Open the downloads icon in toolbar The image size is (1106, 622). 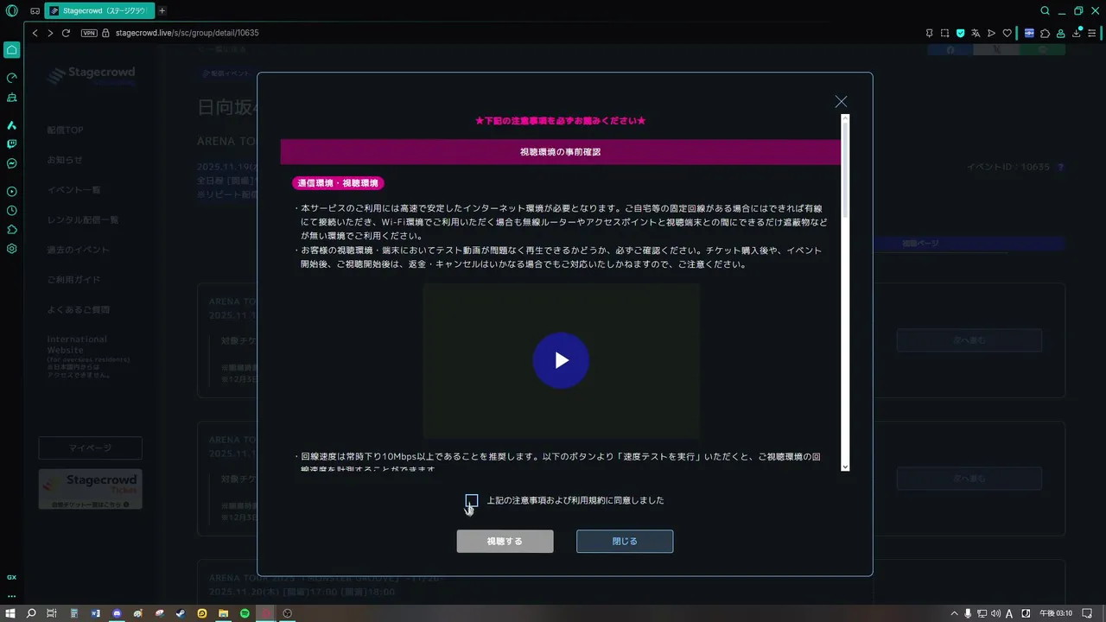coord(1076,33)
